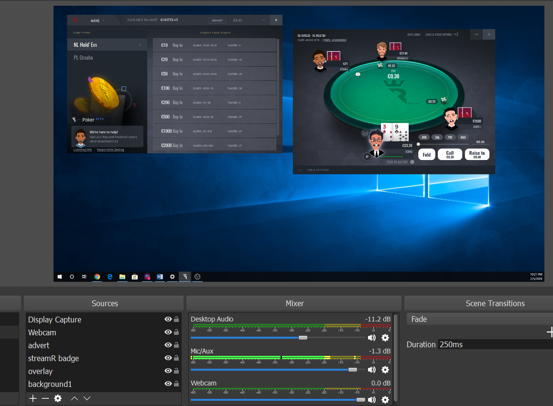Click the Deposit button in the lobby
The height and width of the screenshot is (406, 553).
[217, 21]
